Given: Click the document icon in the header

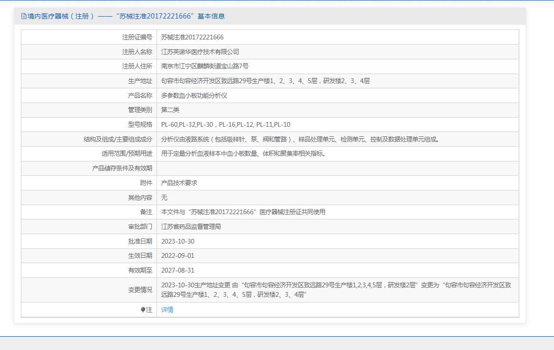Looking at the screenshot, I should coord(24,16).
